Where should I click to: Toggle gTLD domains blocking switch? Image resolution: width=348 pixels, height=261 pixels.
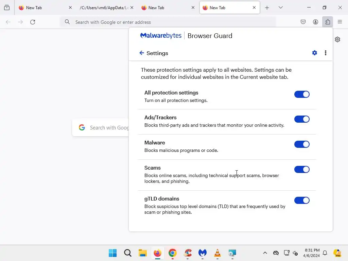(302, 201)
